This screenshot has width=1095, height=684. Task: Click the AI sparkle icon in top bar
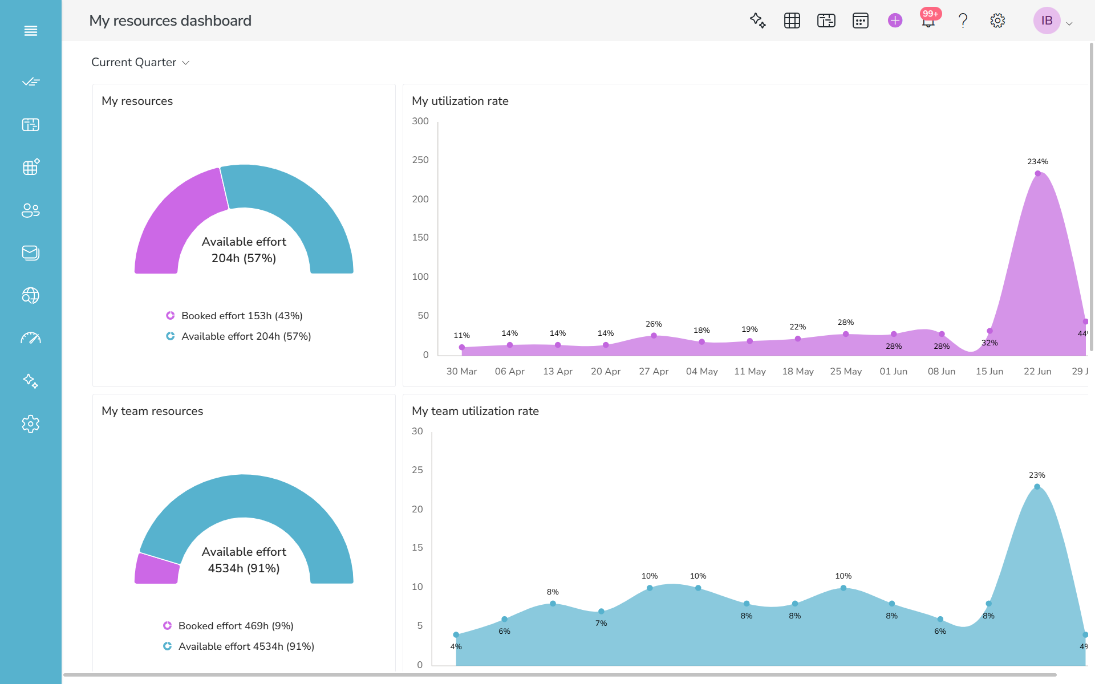click(758, 21)
